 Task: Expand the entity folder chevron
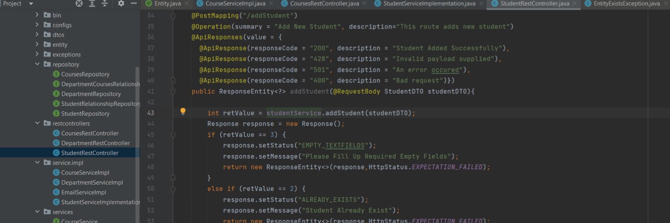tap(38, 45)
